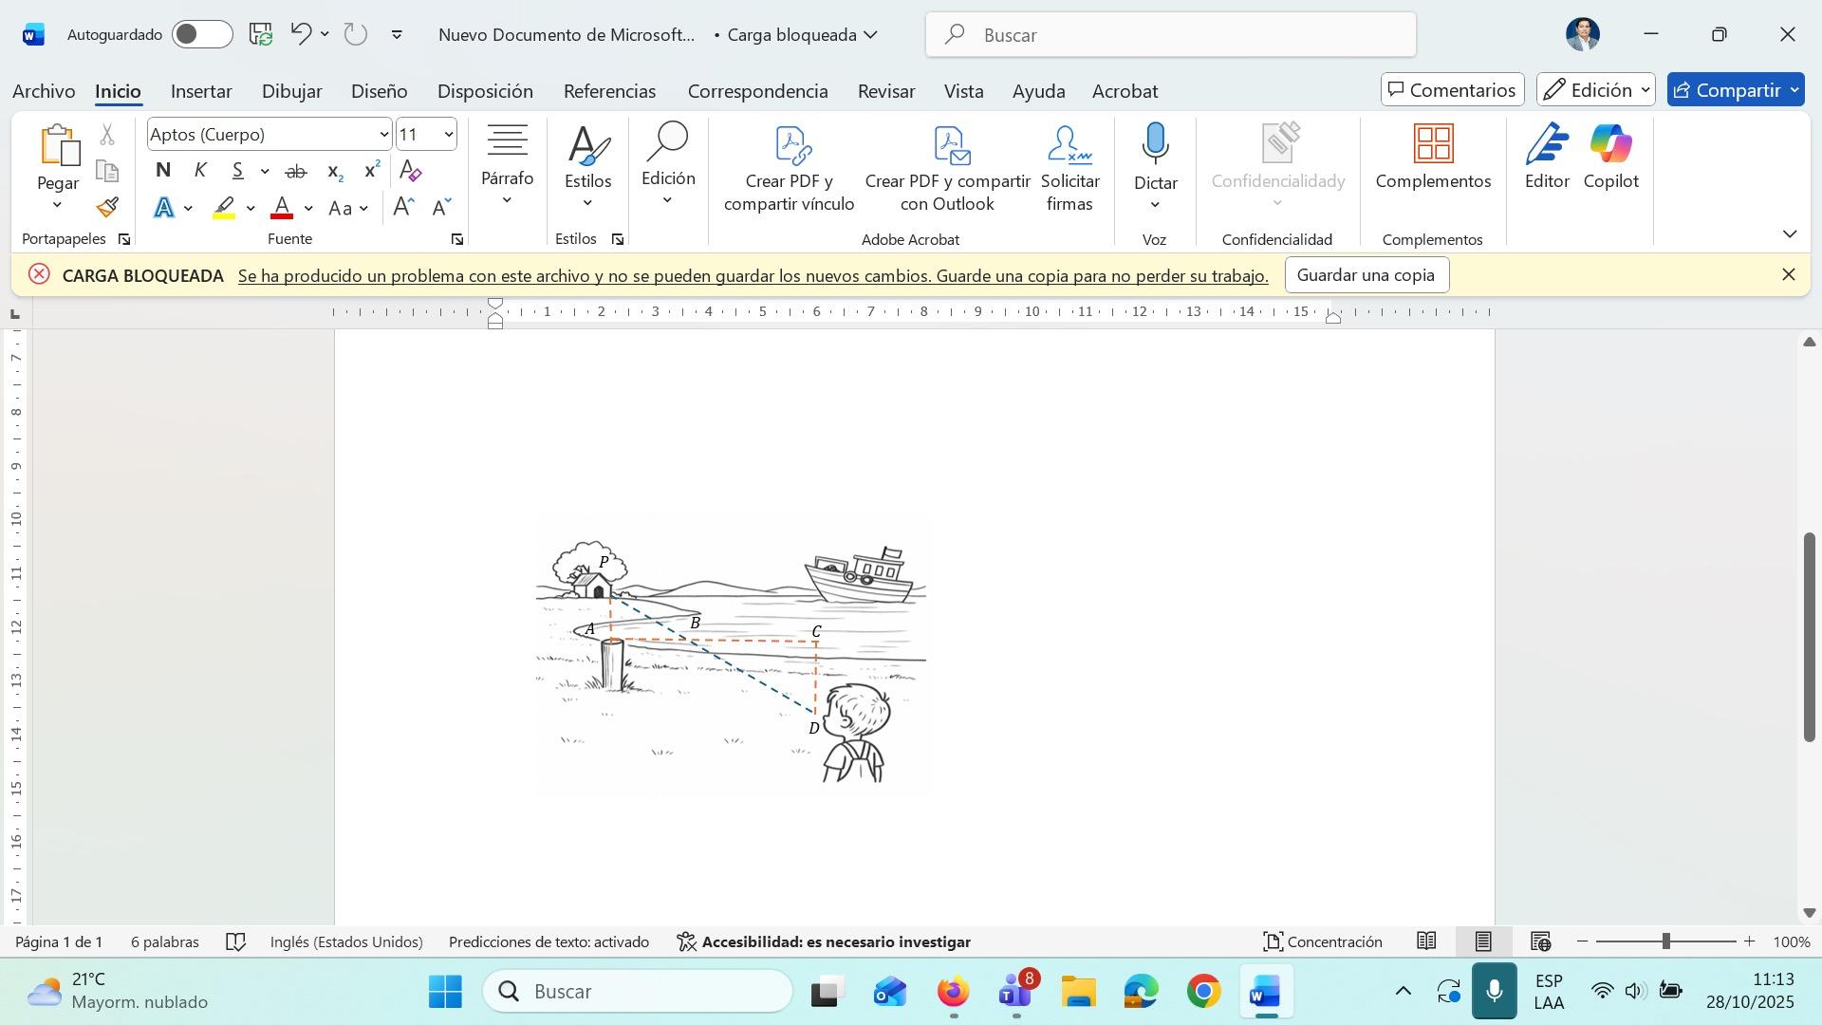
Task: Toggle the Autoguardado switch
Action: [x=202, y=35]
